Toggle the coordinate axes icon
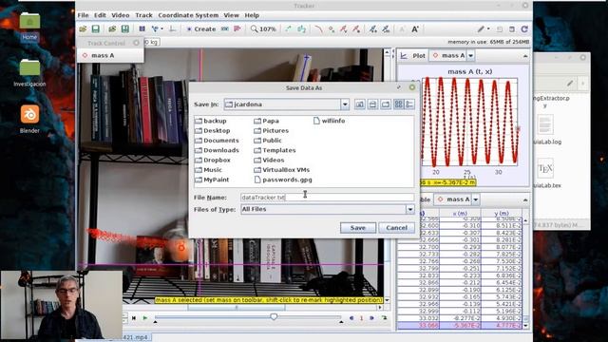The image size is (608, 342). click(x=173, y=29)
